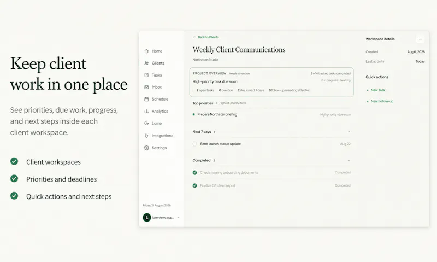Viewport: 437px width, 262px height.
Task: Click the New Task quick action
Action: click(378, 90)
